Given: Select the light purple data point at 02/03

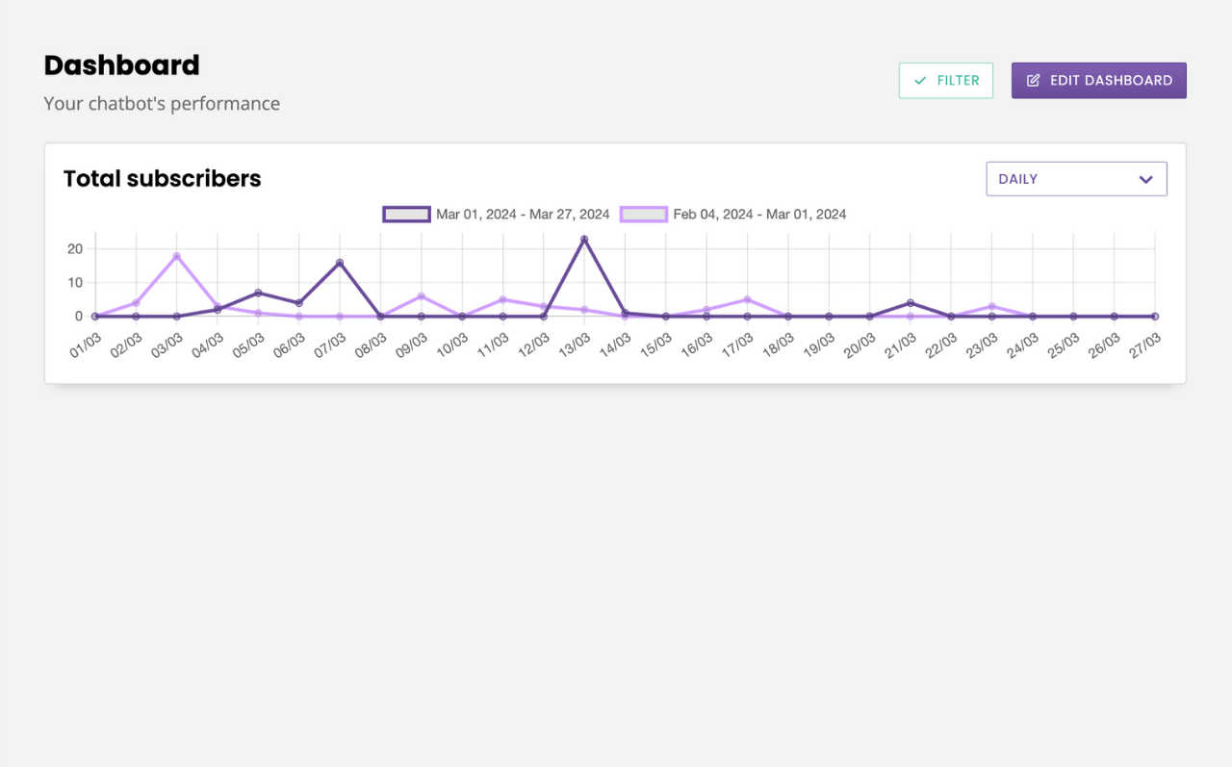Looking at the screenshot, I should pyautogui.click(x=136, y=303).
